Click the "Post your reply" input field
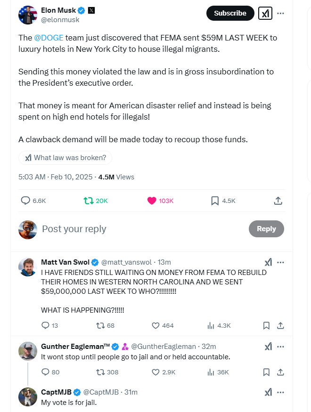 coord(141,229)
